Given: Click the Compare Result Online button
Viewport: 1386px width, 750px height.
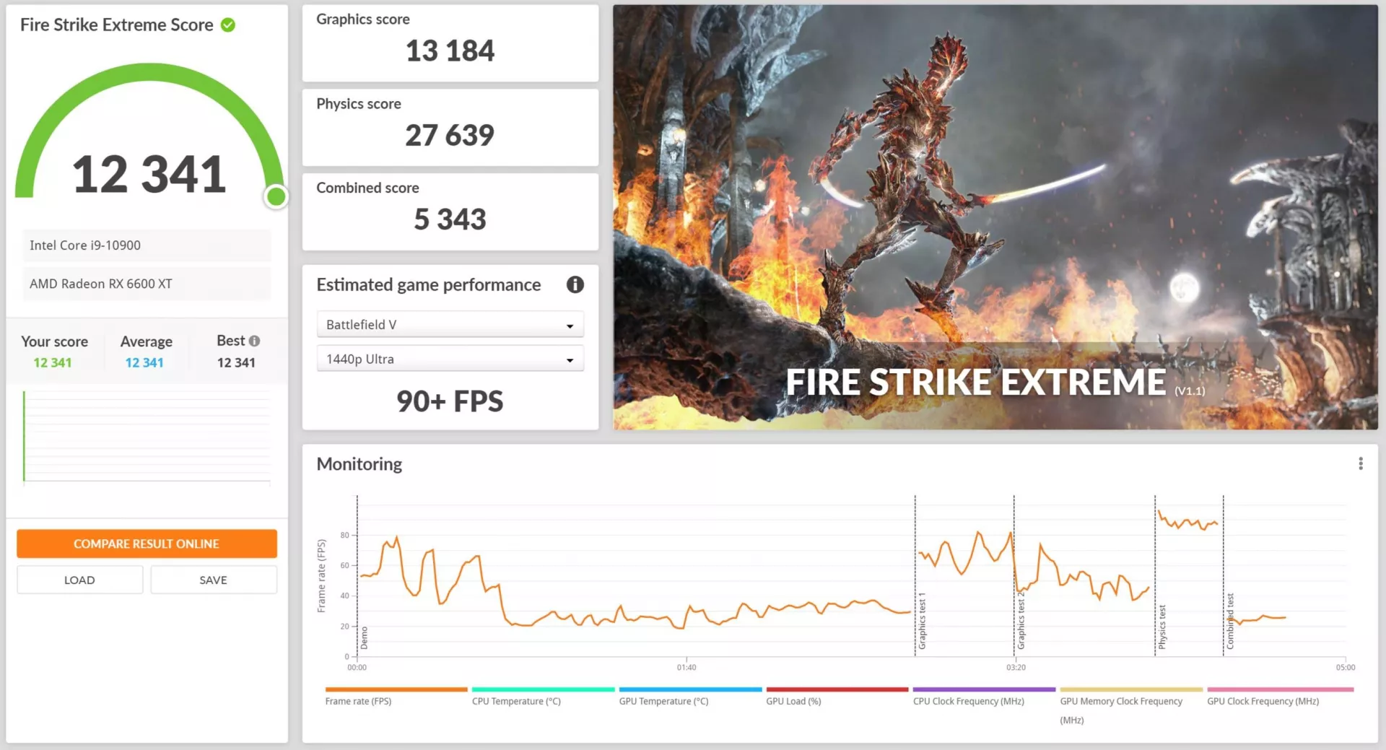Looking at the screenshot, I should [x=147, y=544].
